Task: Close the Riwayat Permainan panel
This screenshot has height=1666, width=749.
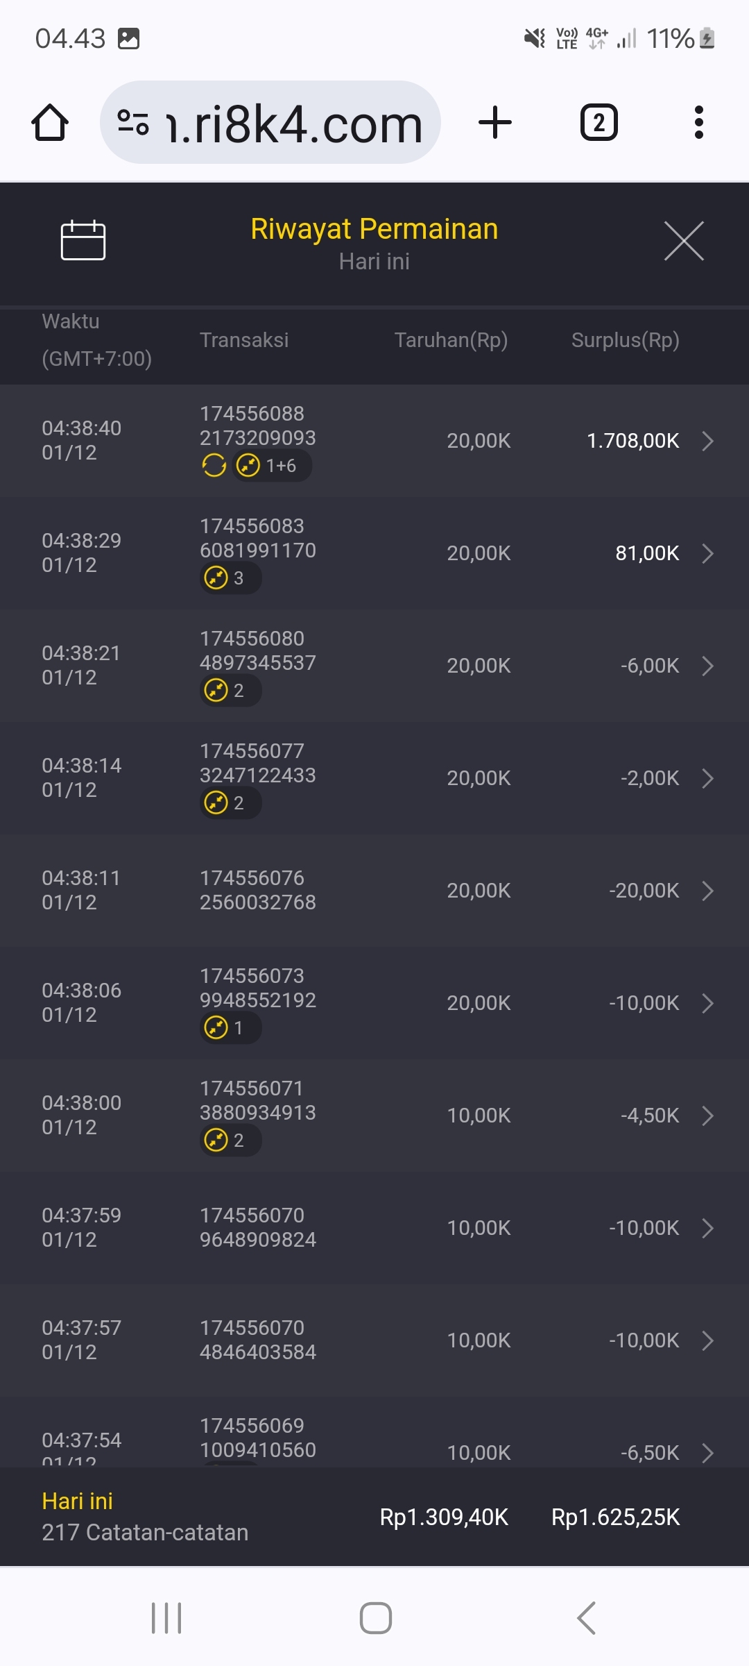Action: (684, 241)
